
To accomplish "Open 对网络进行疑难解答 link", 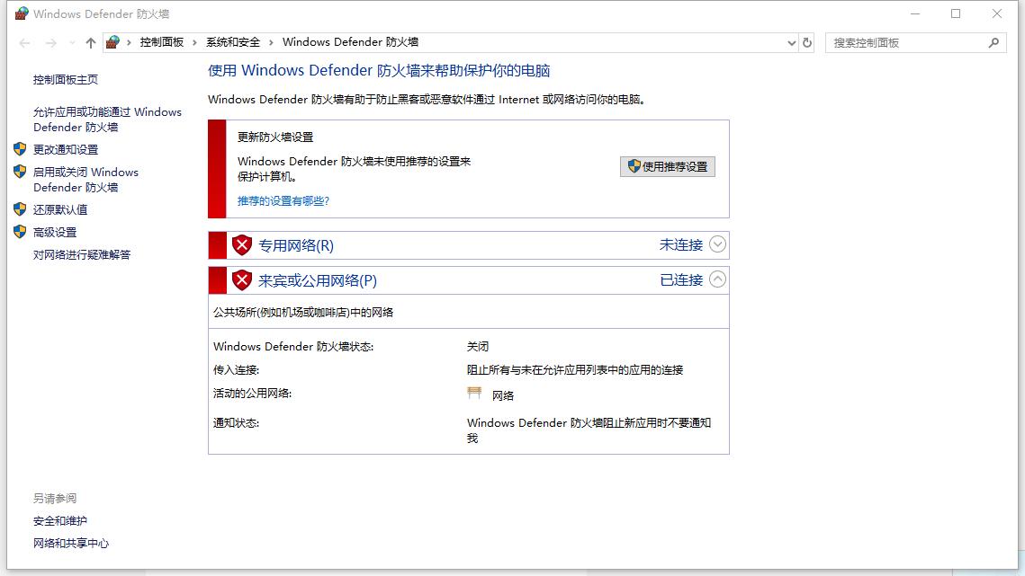I will pyautogui.click(x=82, y=254).
